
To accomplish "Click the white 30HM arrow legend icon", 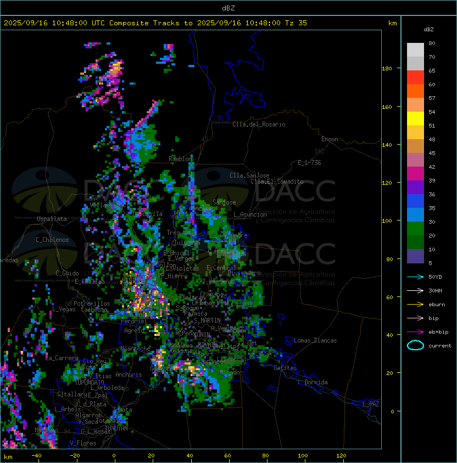I will pyautogui.click(x=415, y=290).
